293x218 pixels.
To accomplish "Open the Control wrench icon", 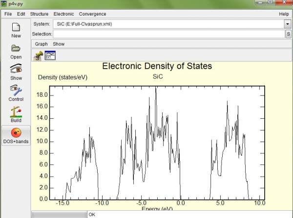I will pos(16,91).
